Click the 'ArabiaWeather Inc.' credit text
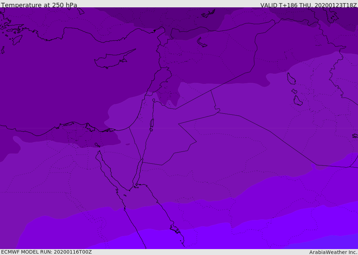 [x=334, y=252]
